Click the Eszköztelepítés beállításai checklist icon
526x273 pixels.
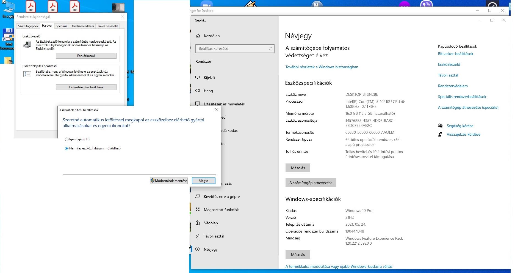(27, 74)
